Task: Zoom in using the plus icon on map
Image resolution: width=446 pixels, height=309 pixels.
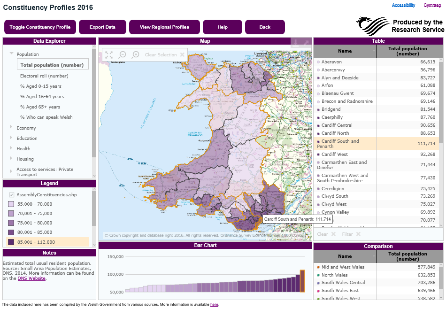Action: coord(135,54)
